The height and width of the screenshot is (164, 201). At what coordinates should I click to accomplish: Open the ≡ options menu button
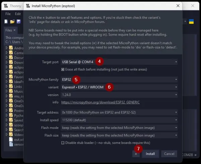[x=136, y=154]
